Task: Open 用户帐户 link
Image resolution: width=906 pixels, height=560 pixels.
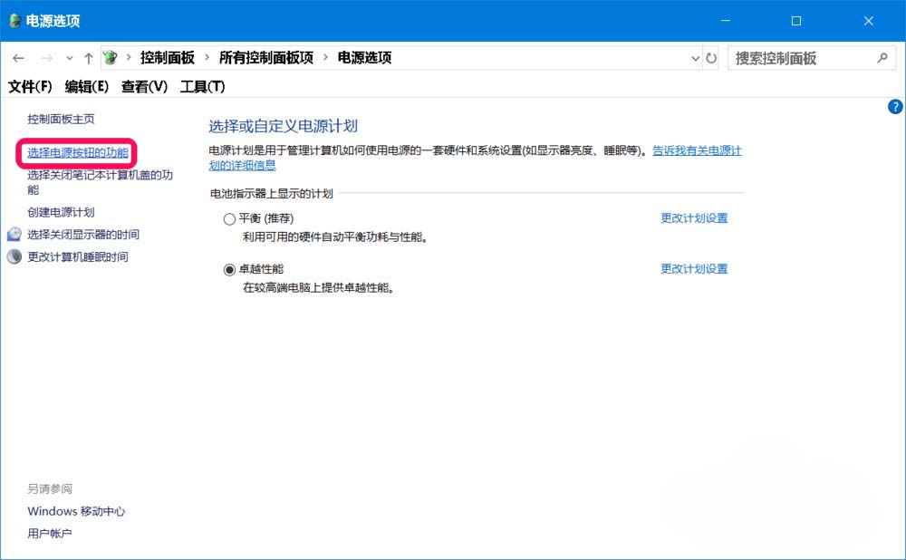Action: [x=50, y=534]
